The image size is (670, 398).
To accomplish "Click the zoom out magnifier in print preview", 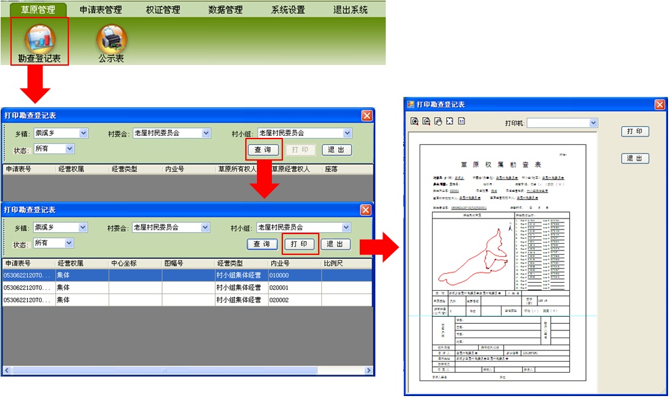I will pyautogui.click(x=426, y=122).
